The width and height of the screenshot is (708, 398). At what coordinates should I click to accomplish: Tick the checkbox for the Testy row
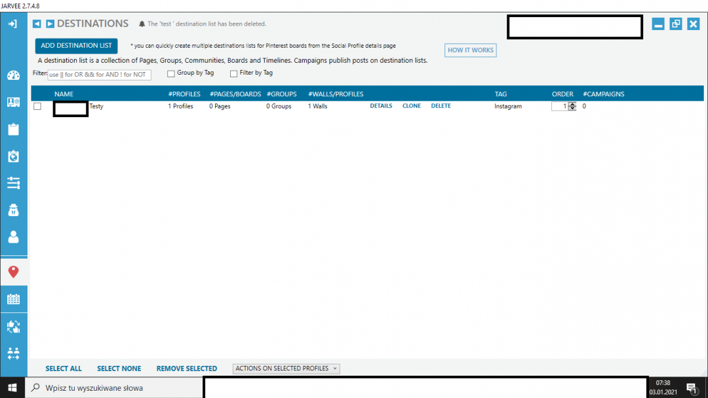coord(37,106)
